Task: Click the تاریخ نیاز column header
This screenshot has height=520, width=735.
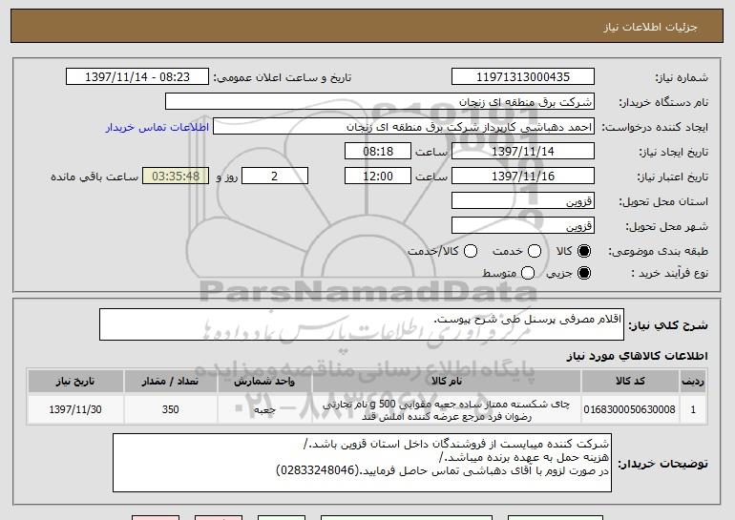Action: pyautogui.click(x=75, y=381)
